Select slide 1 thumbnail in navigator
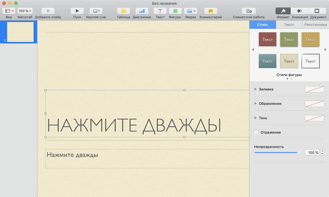This screenshot has width=329, height=197. 20,32
